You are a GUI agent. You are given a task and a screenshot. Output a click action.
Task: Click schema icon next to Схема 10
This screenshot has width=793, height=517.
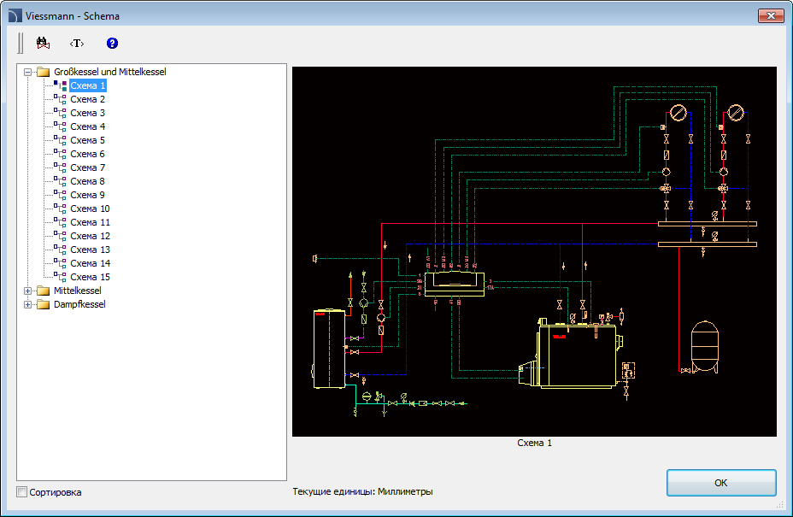tap(60, 209)
